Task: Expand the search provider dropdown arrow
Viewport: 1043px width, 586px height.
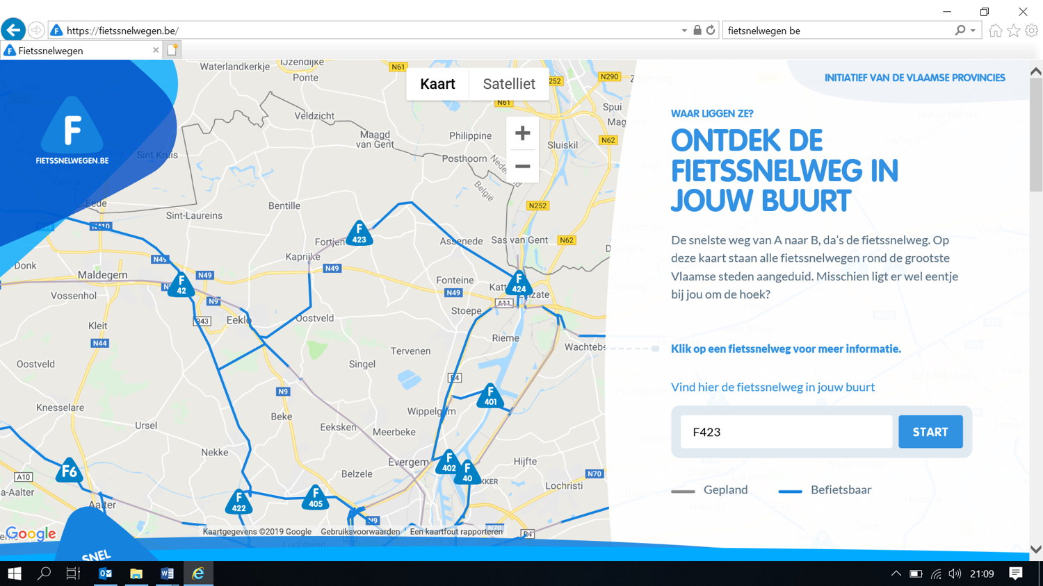Action: tap(973, 31)
